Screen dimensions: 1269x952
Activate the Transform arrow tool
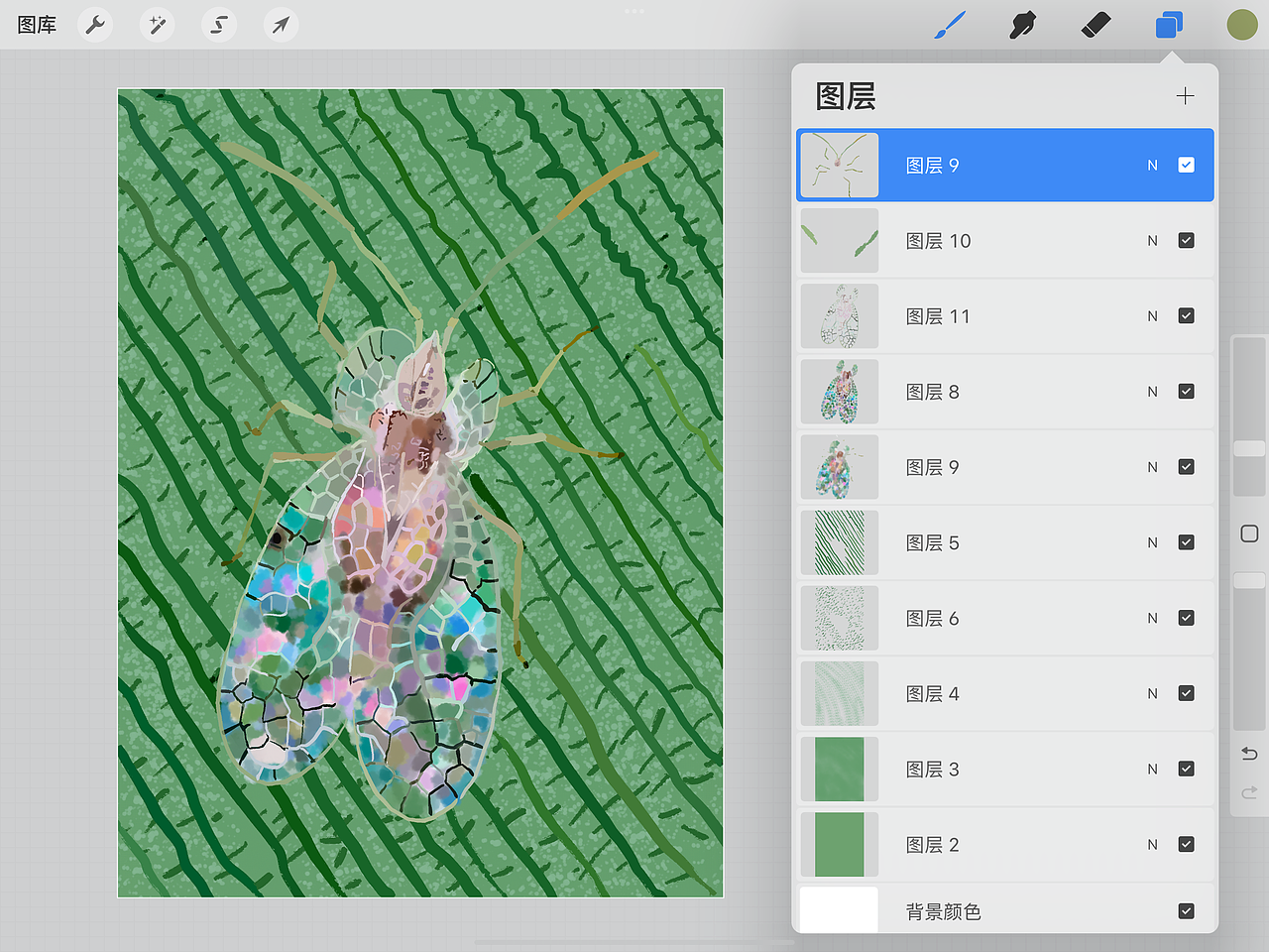(281, 24)
